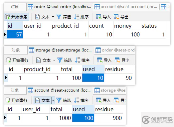Click product_id column header in order table

(x=70, y=26)
